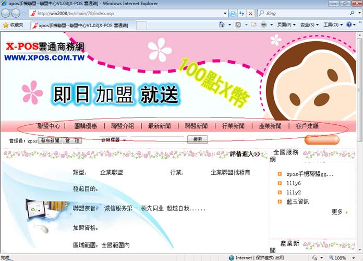363x261 pixels.
Task: Open Favorites with the star icon
Action: coord(13,25)
